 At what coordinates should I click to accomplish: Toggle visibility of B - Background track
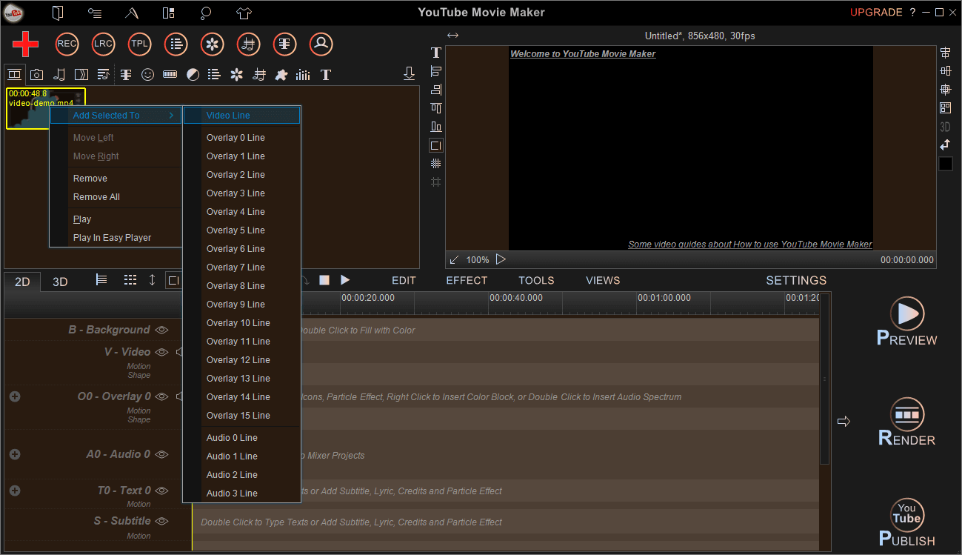click(161, 330)
